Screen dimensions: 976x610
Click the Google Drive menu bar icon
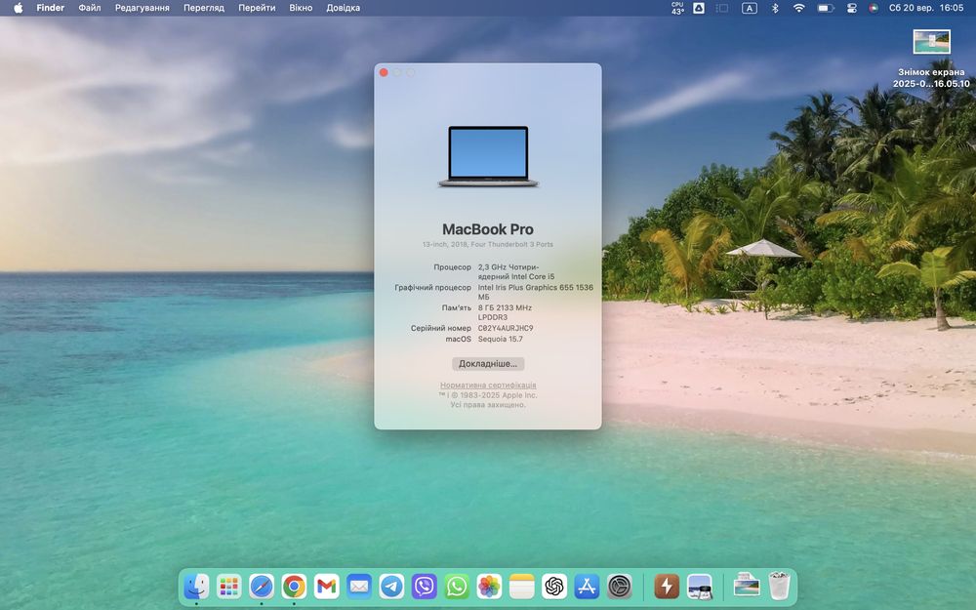(699, 8)
